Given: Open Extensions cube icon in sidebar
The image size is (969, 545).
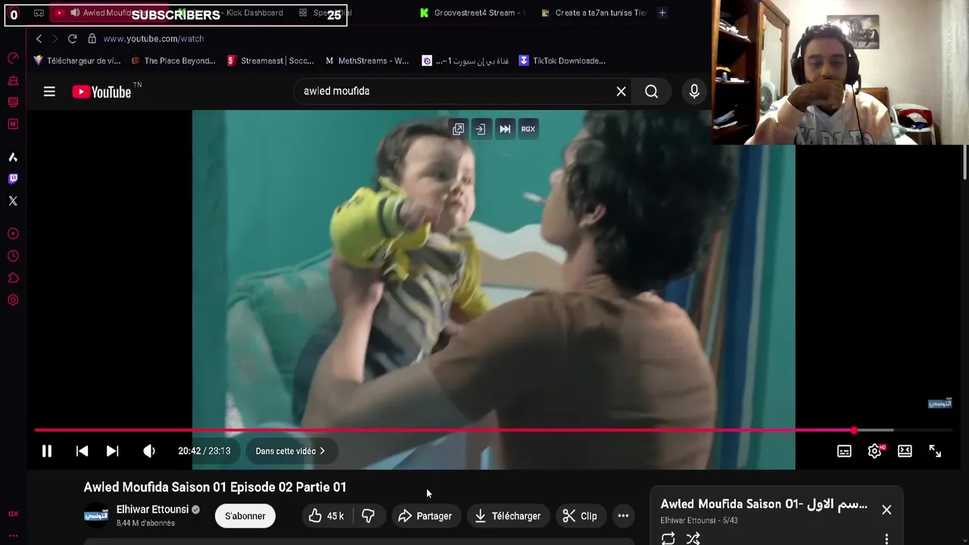Looking at the screenshot, I should (13, 279).
